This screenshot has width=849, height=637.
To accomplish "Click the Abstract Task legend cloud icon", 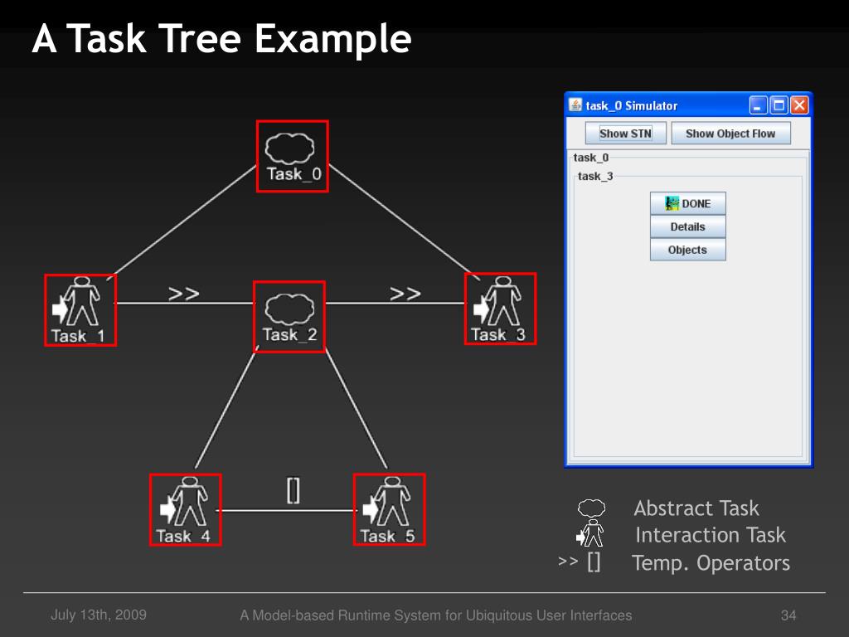I will coord(591,508).
